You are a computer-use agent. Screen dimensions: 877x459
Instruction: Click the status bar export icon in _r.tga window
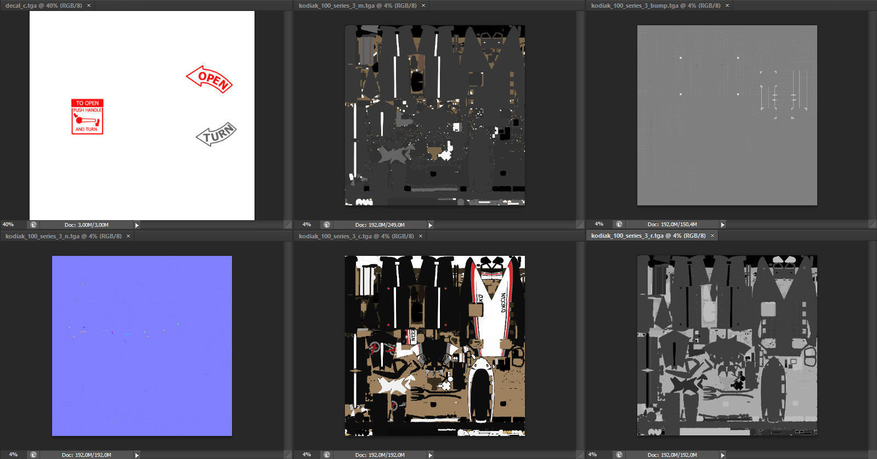(619, 455)
